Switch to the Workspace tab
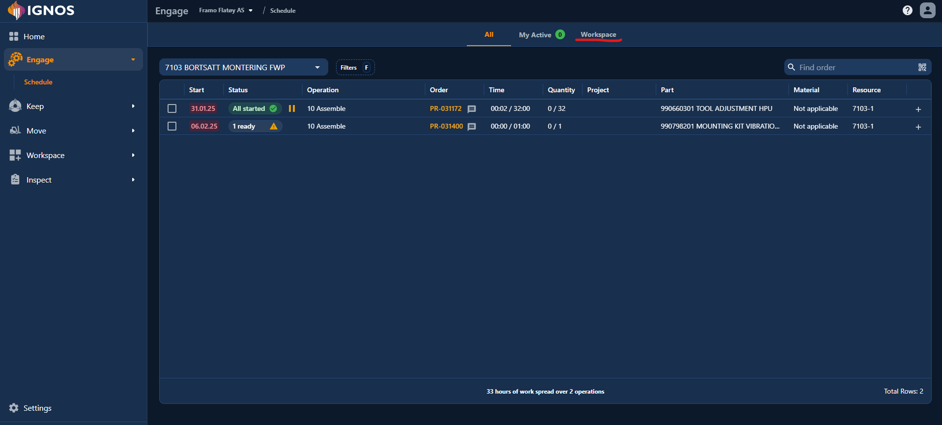 [598, 35]
